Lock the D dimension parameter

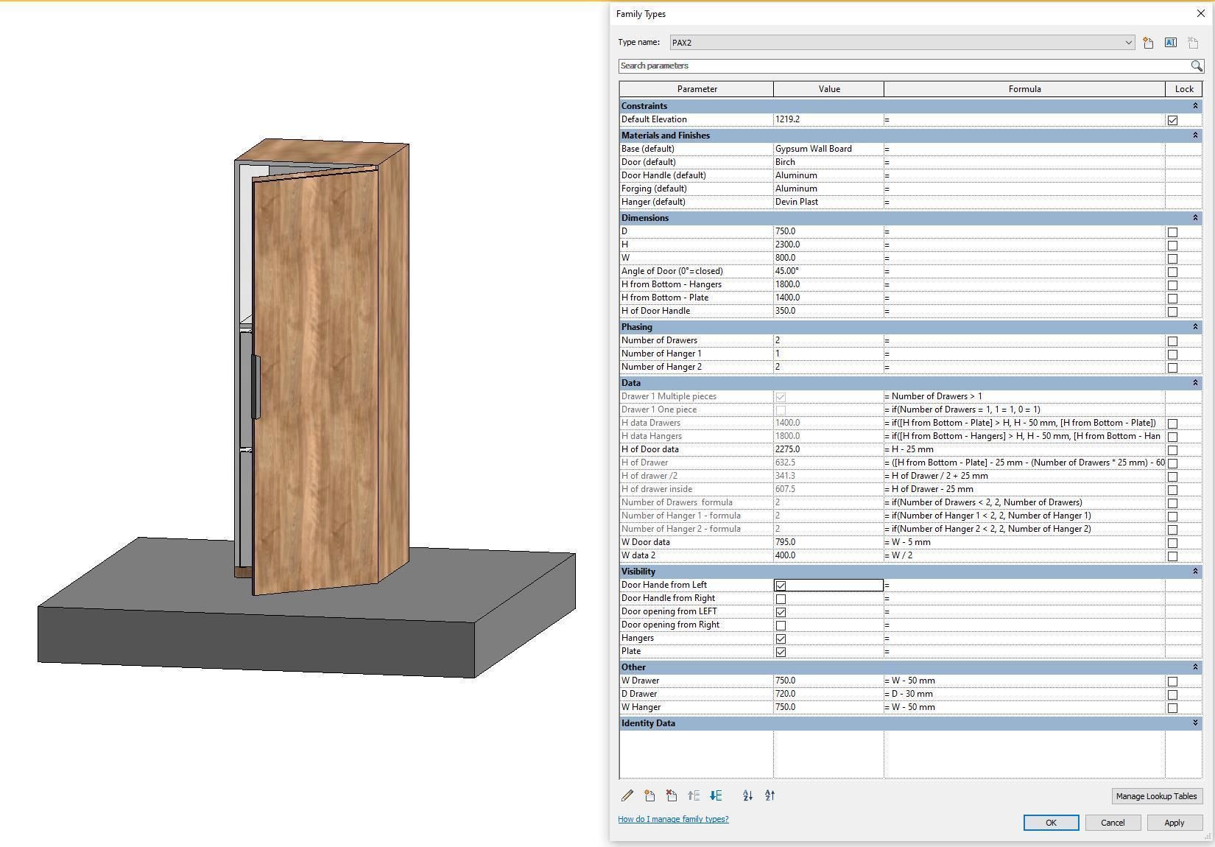click(x=1172, y=232)
